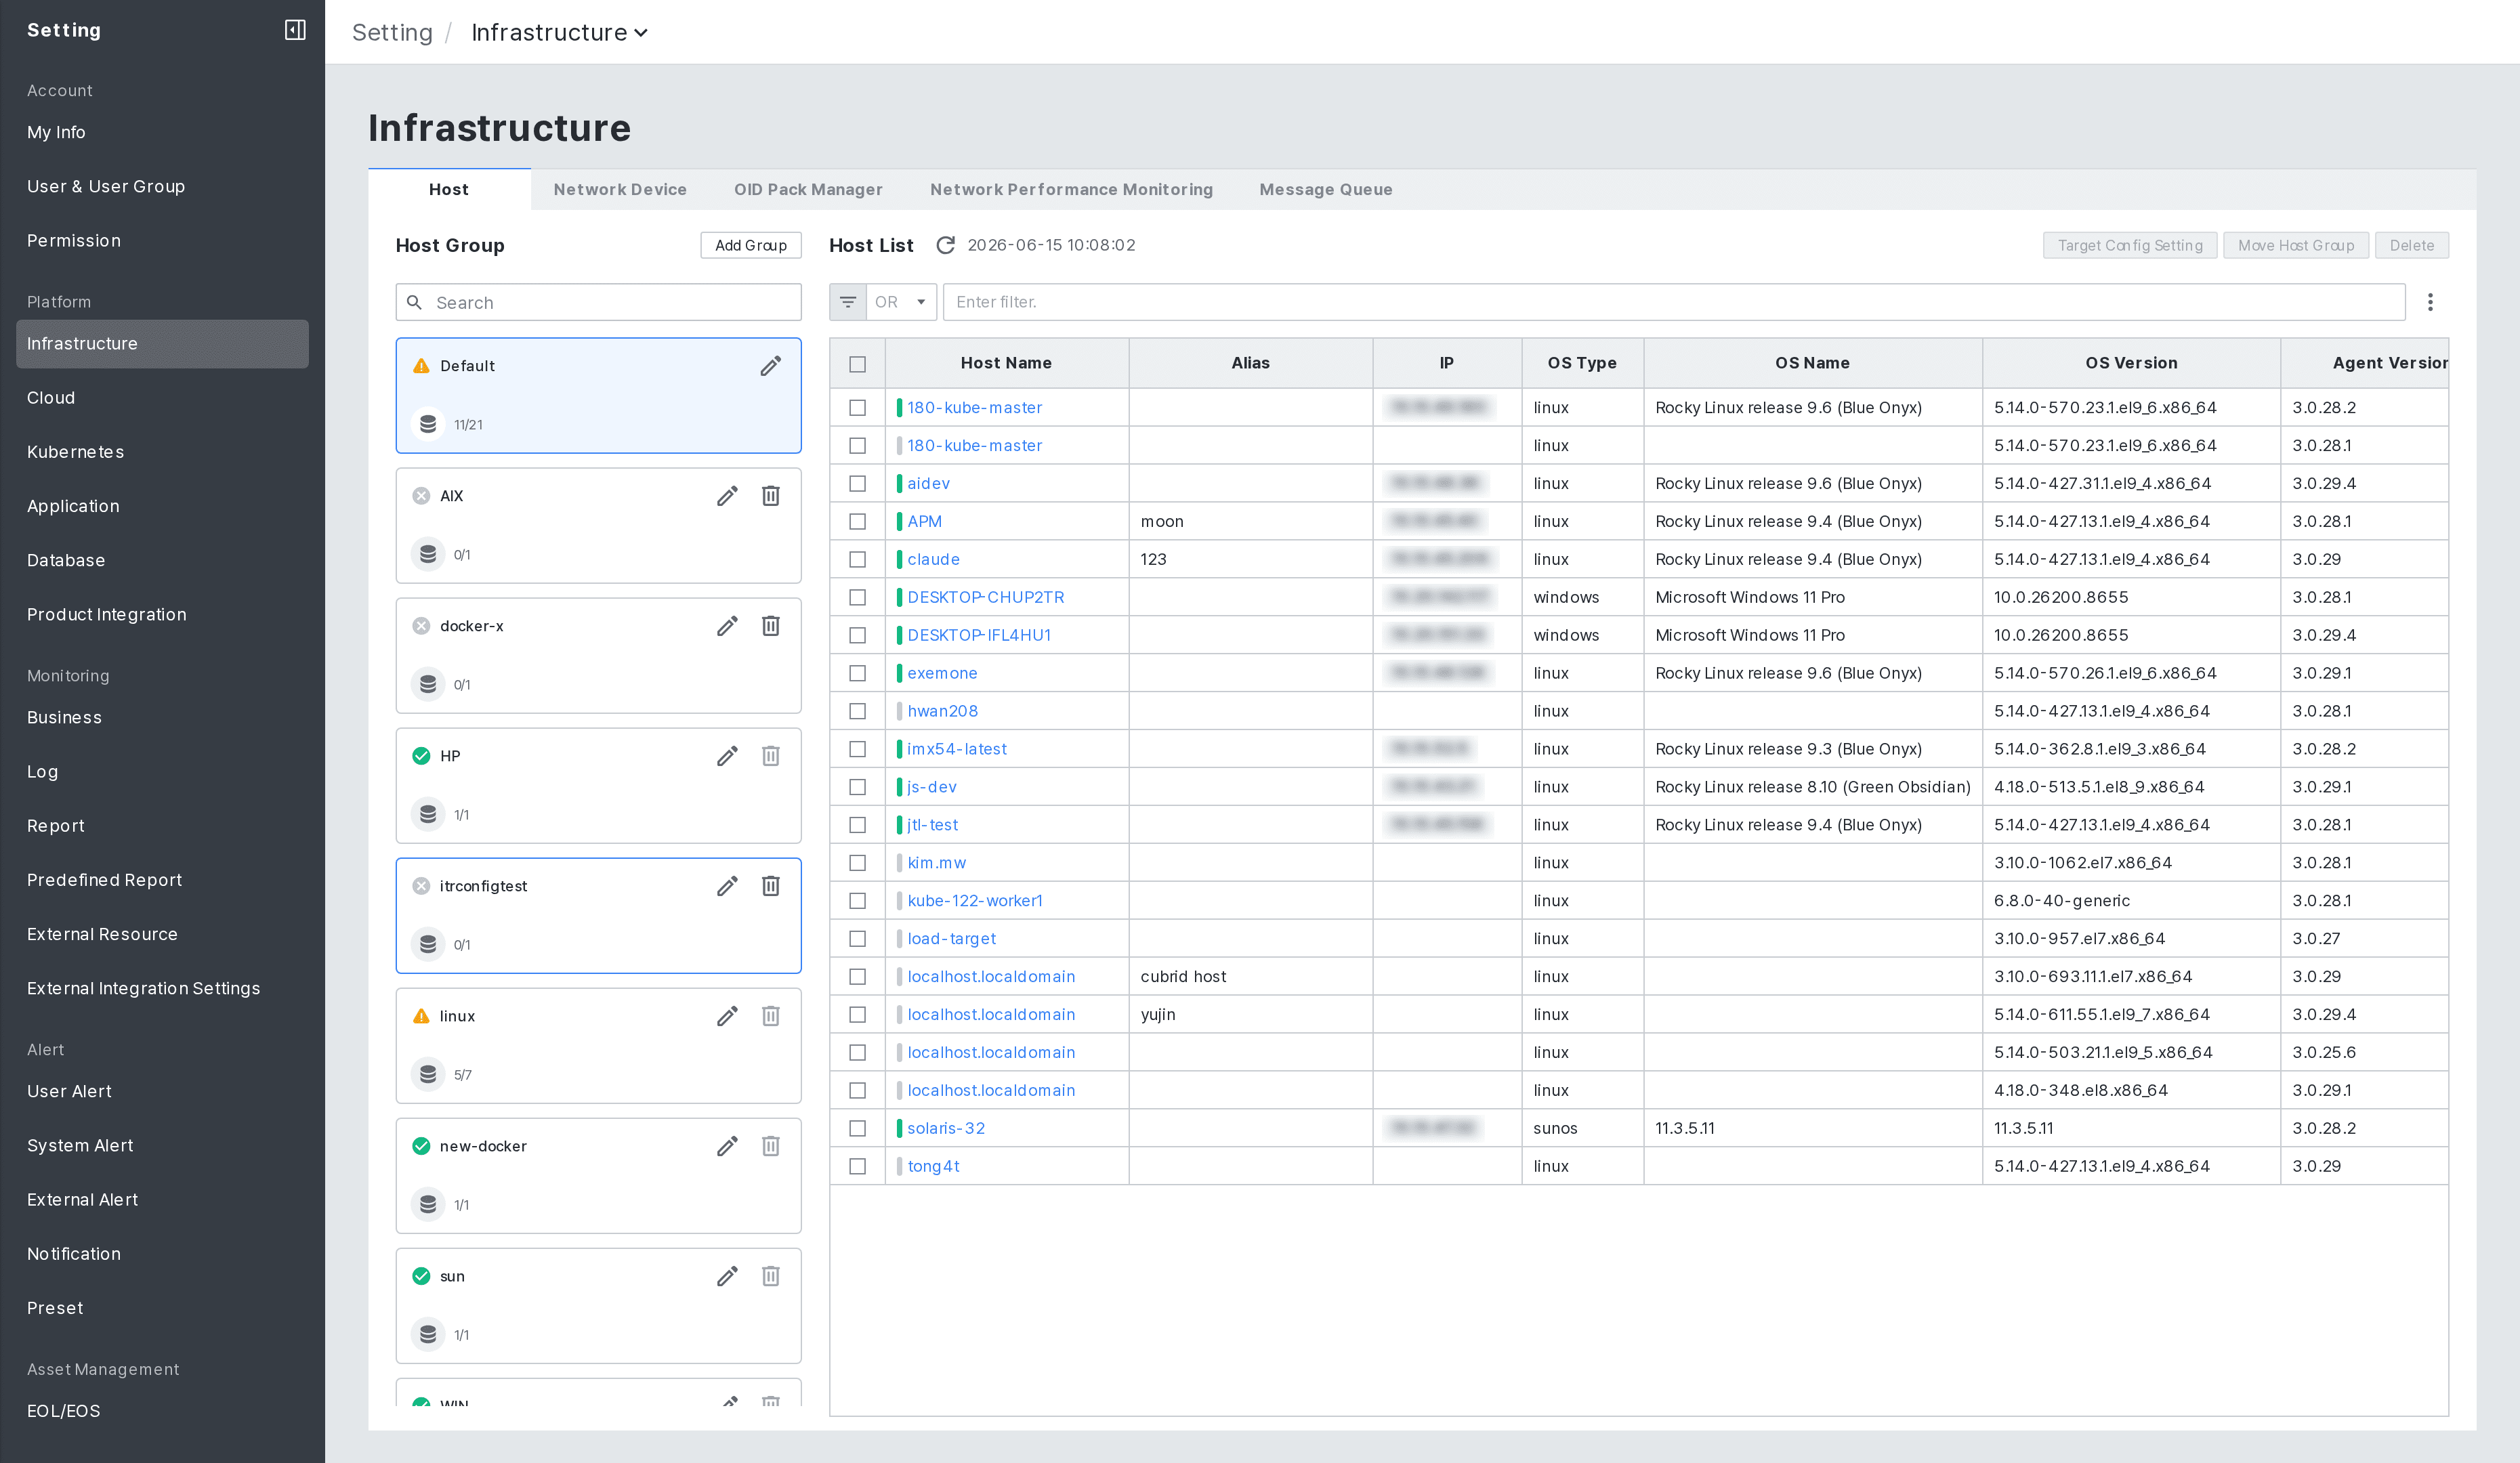Click the filter icon beside OR

click(847, 302)
